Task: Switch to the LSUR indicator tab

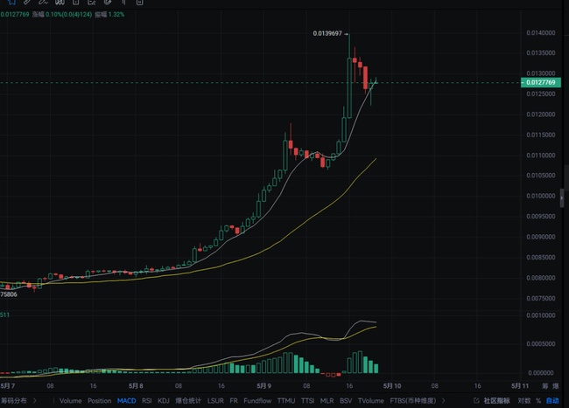Action: (x=215, y=401)
